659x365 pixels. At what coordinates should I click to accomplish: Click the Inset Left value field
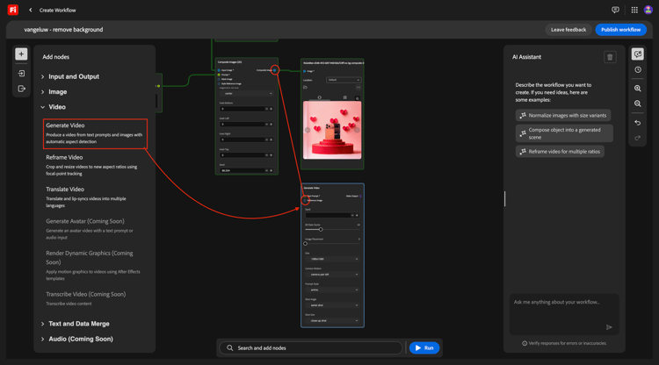[246, 125]
